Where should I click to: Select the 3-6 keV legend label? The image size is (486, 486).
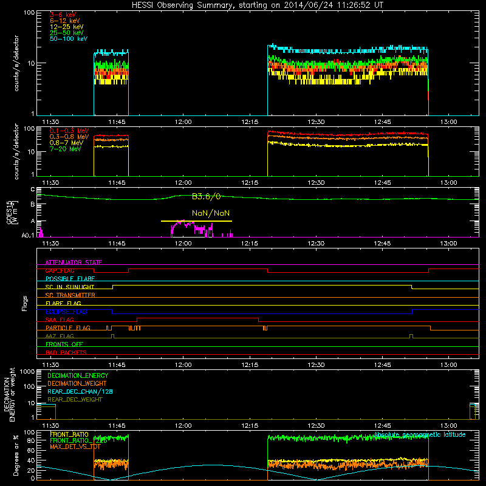(63, 15)
